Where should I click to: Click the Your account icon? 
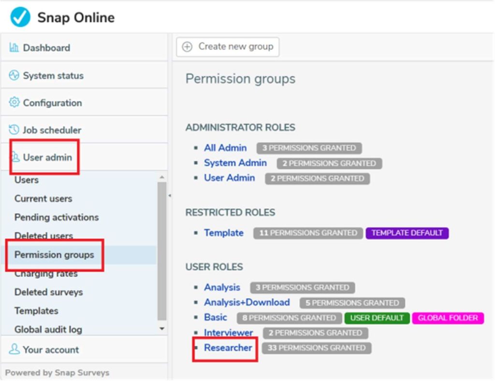pos(15,349)
